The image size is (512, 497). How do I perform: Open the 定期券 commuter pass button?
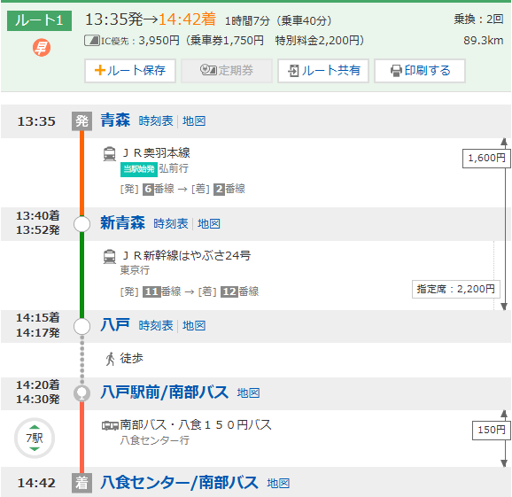pos(227,71)
